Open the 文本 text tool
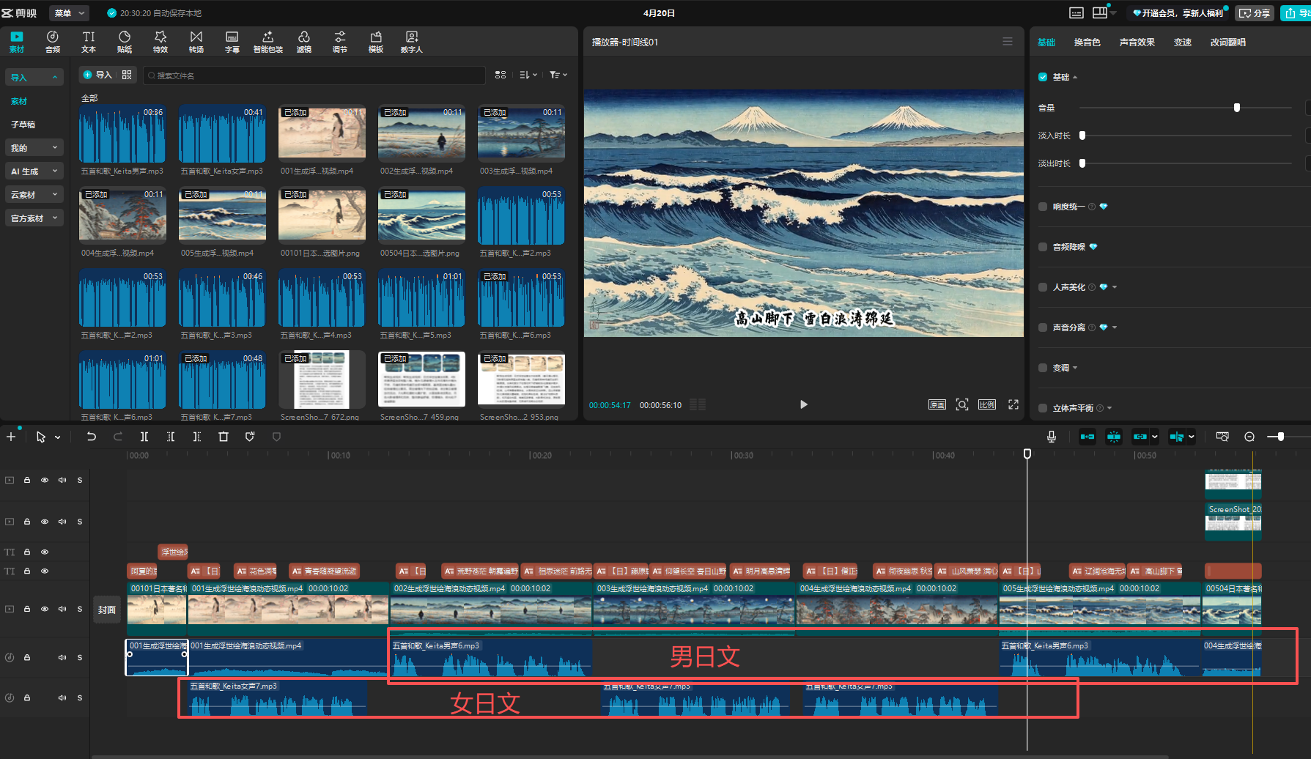 (89, 41)
